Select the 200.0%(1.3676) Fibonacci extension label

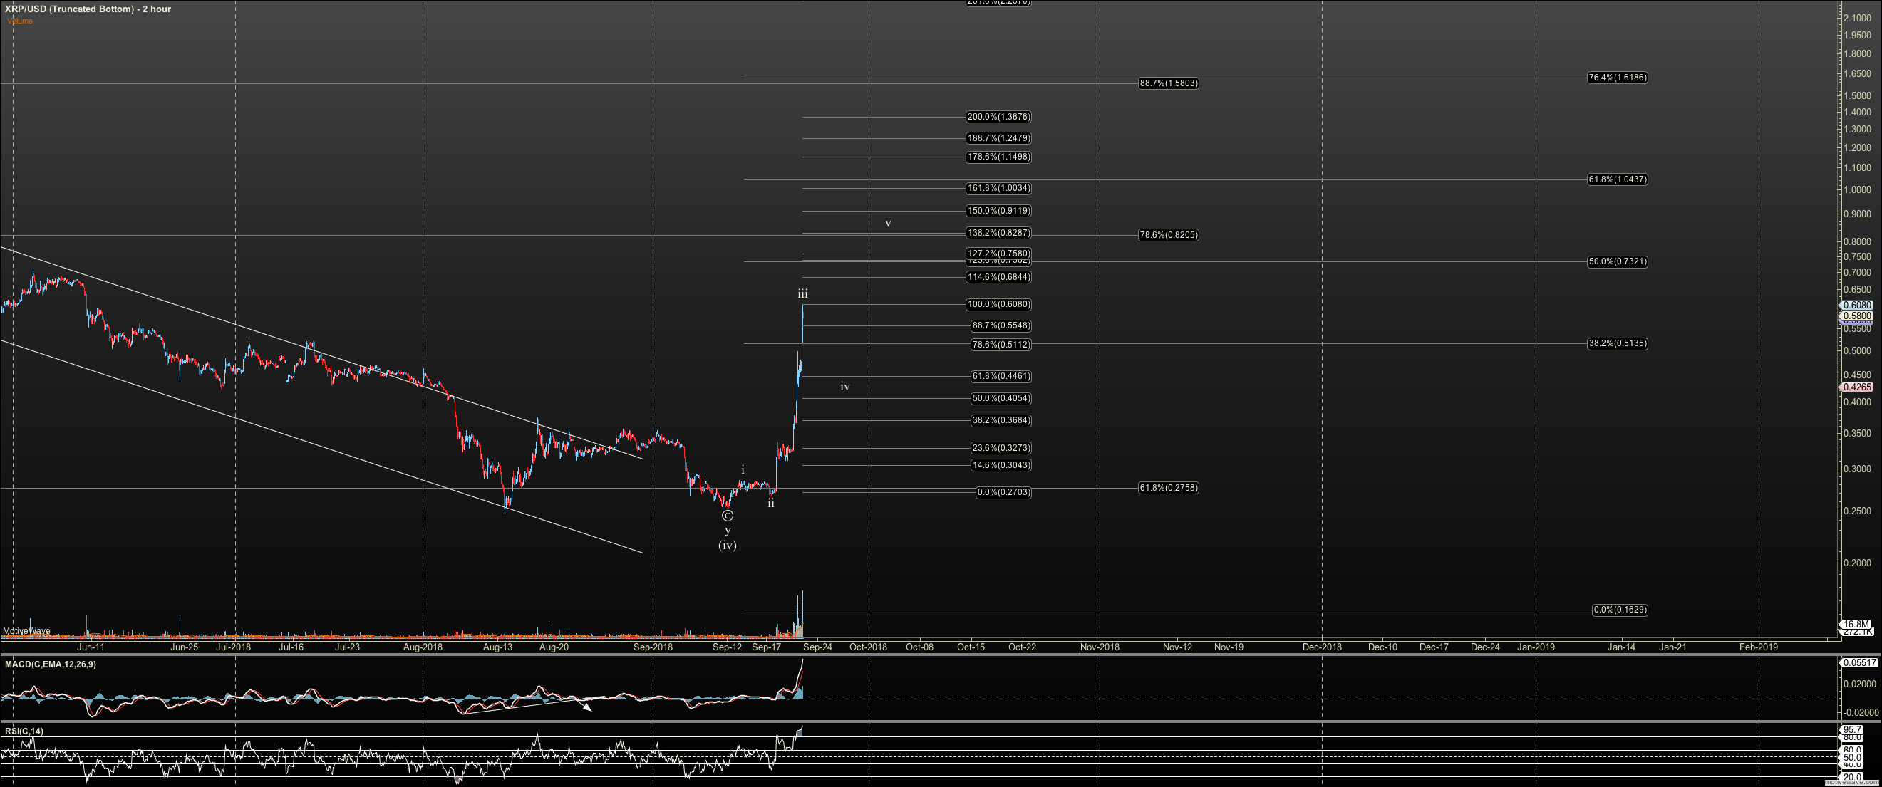998,117
